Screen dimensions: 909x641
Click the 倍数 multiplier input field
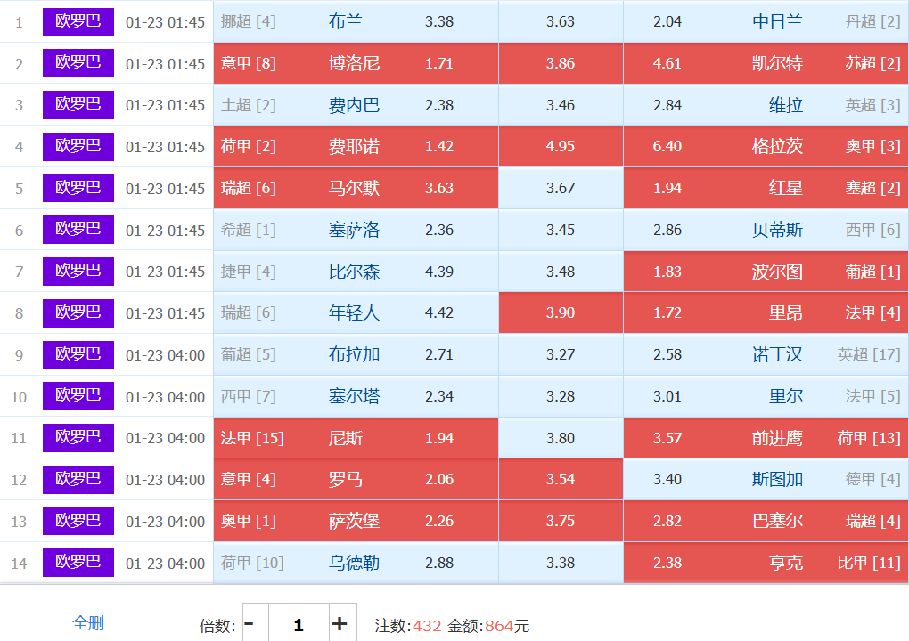click(x=298, y=624)
